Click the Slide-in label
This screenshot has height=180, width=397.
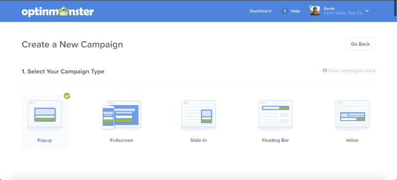click(198, 140)
